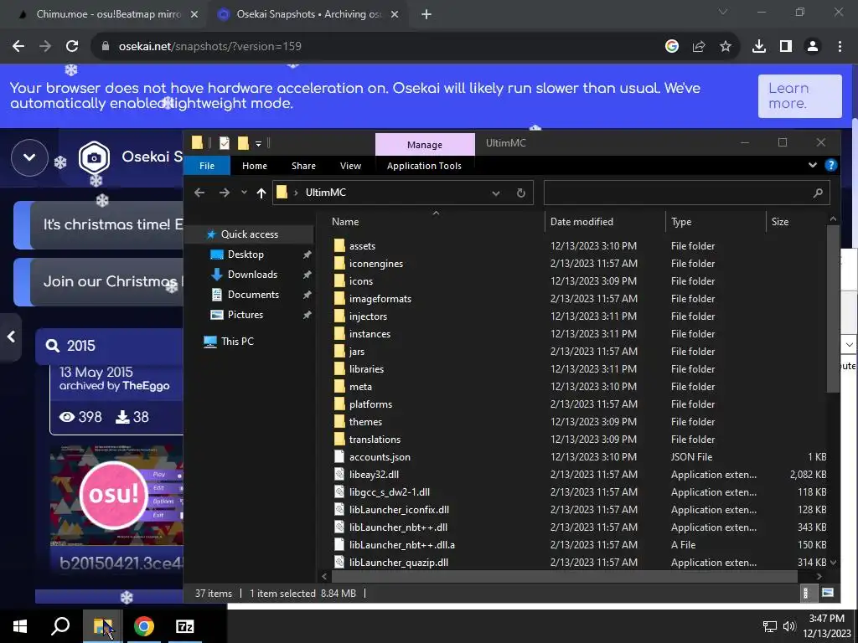
Task: Open Chrome downloads icon
Action: tap(758, 47)
